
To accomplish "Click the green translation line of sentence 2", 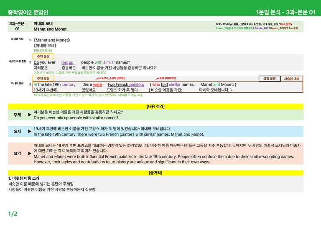I will [x=70, y=73].
